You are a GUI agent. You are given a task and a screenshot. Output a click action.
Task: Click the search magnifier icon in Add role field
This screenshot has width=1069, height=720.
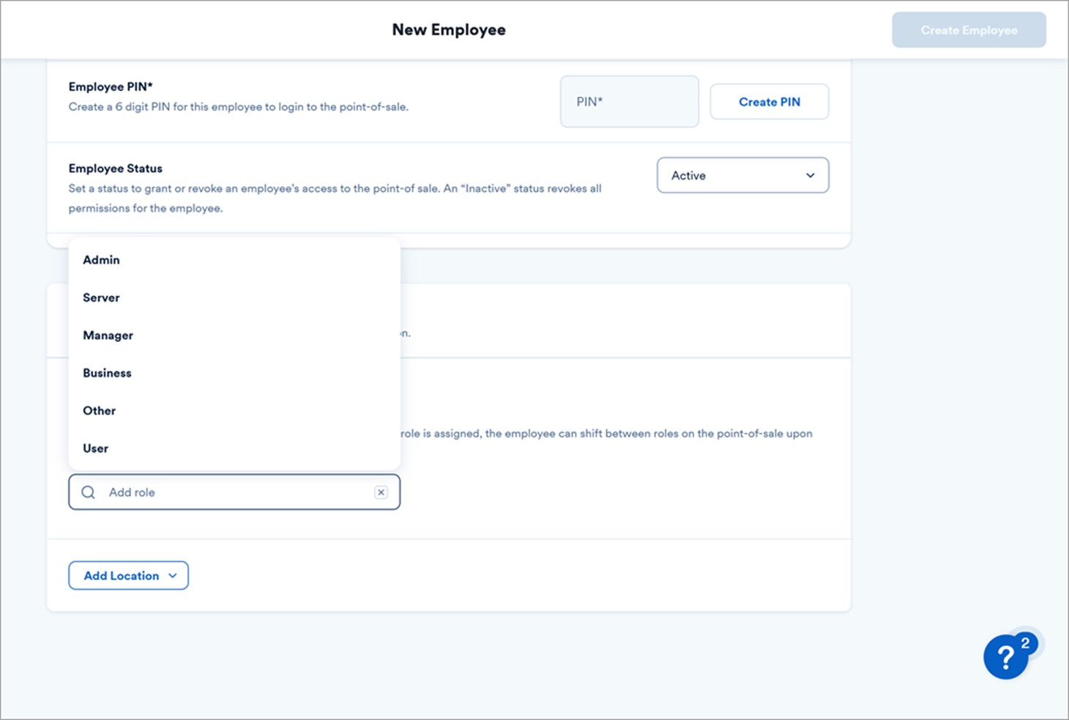88,491
